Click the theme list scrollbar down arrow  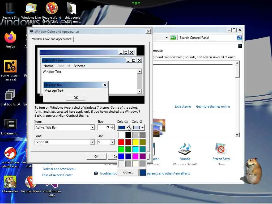[x=237, y=135]
